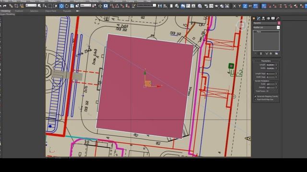Viewport: 307px width, 172px height.
Task: Open the Render Setup icon
Action: (x=206, y=6)
